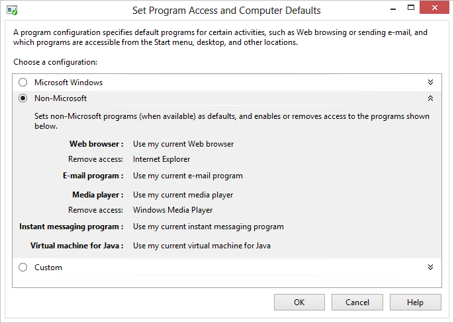
Task: Expand the Custom configuration chevron
Action: tap(430, 268)
